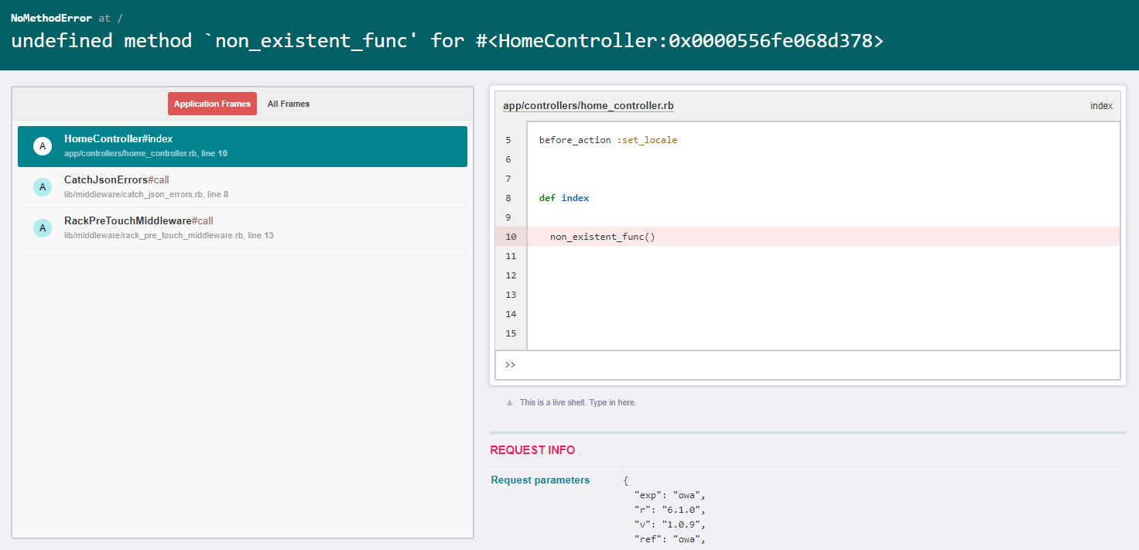
Task: Click the A icon beside RackPreTouchMiddleware#call
Action: tap(43, 227)
